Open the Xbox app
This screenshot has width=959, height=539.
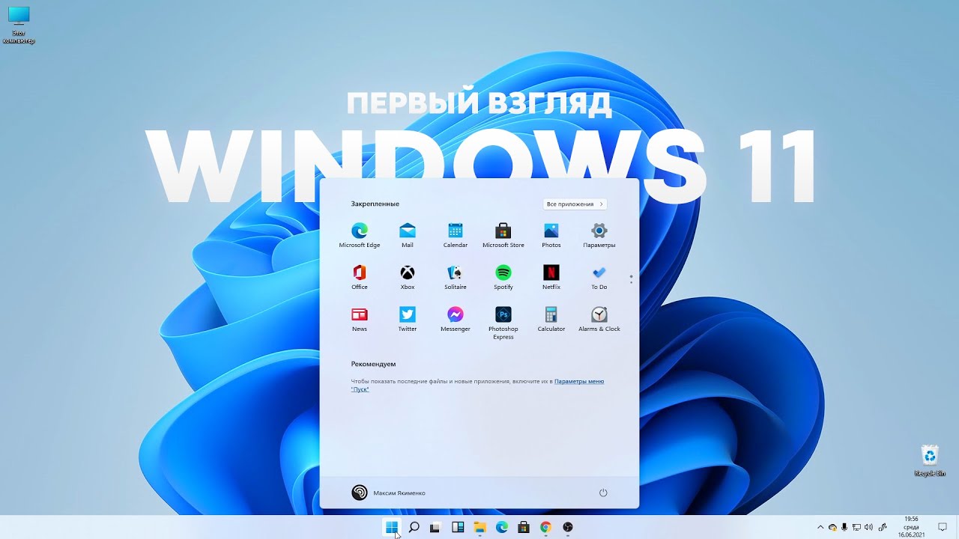coord(408,277)
